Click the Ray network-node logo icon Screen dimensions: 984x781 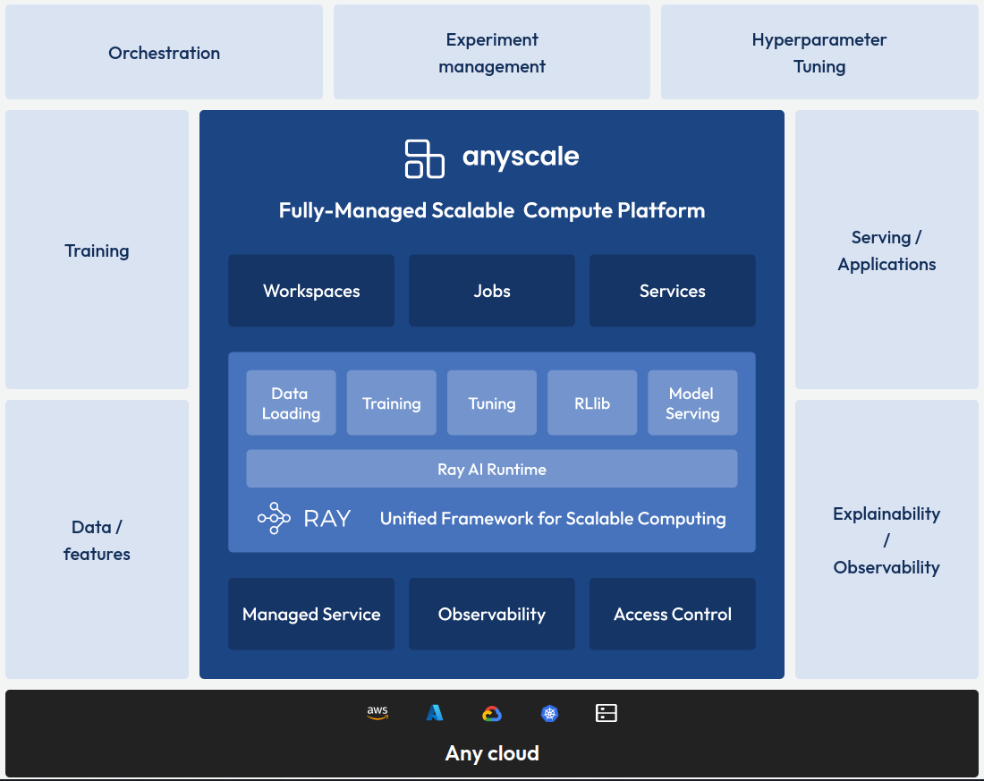pos(275,518)
